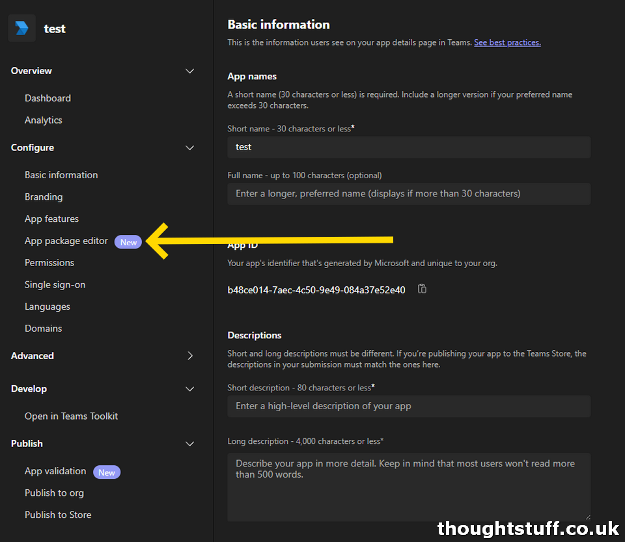Navigate to Permissions settings

(49, 263)
